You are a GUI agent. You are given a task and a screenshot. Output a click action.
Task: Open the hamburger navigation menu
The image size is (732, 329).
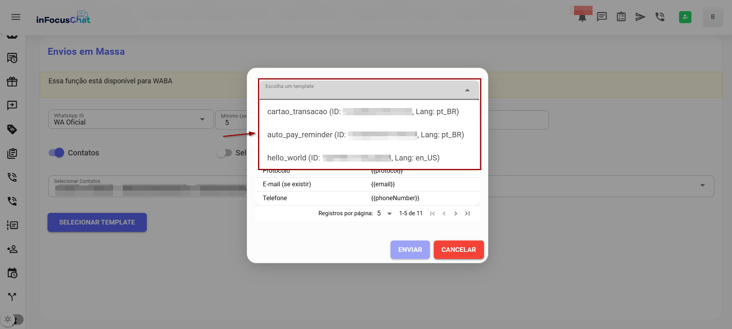pyautogui.click(x=16, y=17)
